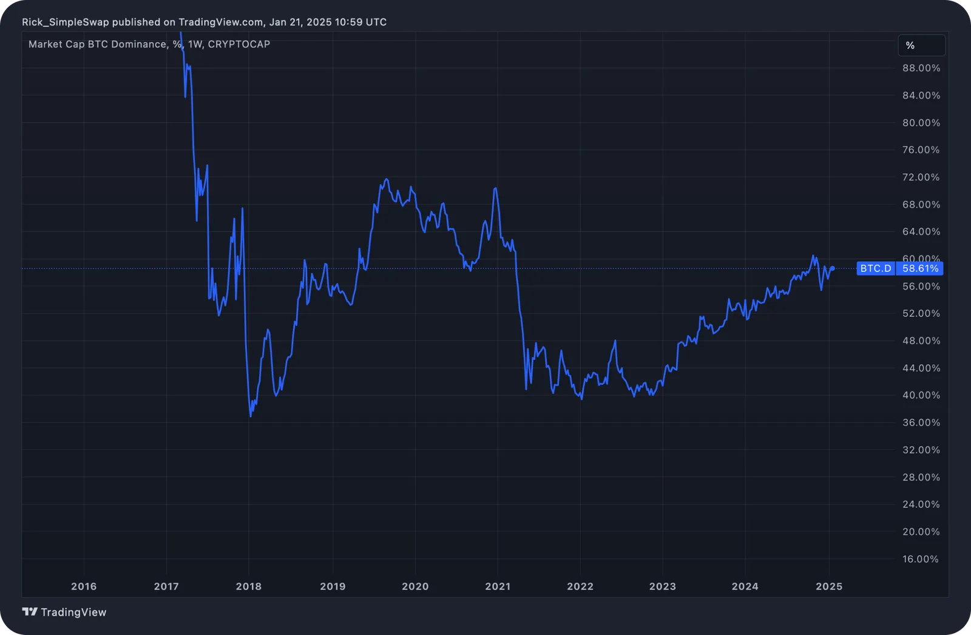Image resolution: width=971 pixels, height=635 pixels.
Task: Select the 2023 label on time axis
Action: (x=663, y=586)
